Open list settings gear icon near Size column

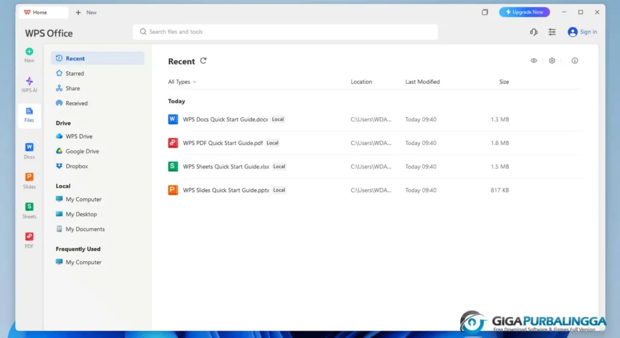point(552,61)
